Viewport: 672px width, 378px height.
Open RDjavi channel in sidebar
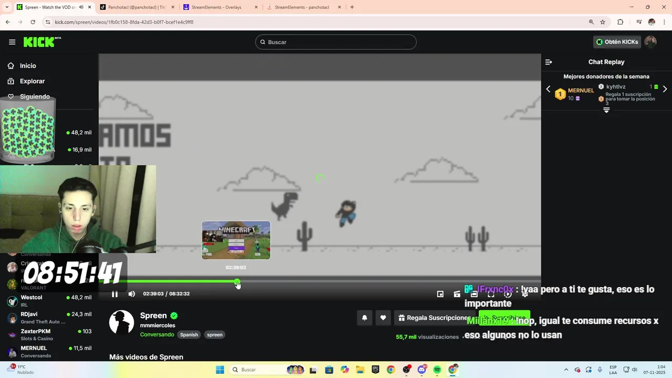click(49, 318)
